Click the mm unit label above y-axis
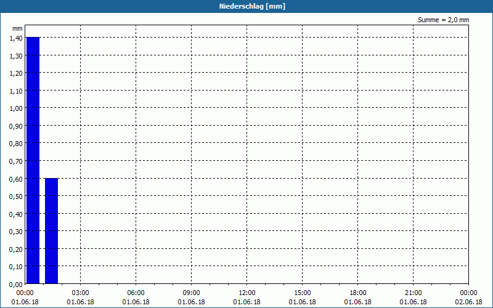The height and width of the screenshot is (308, 493). (x=18, y=28)
